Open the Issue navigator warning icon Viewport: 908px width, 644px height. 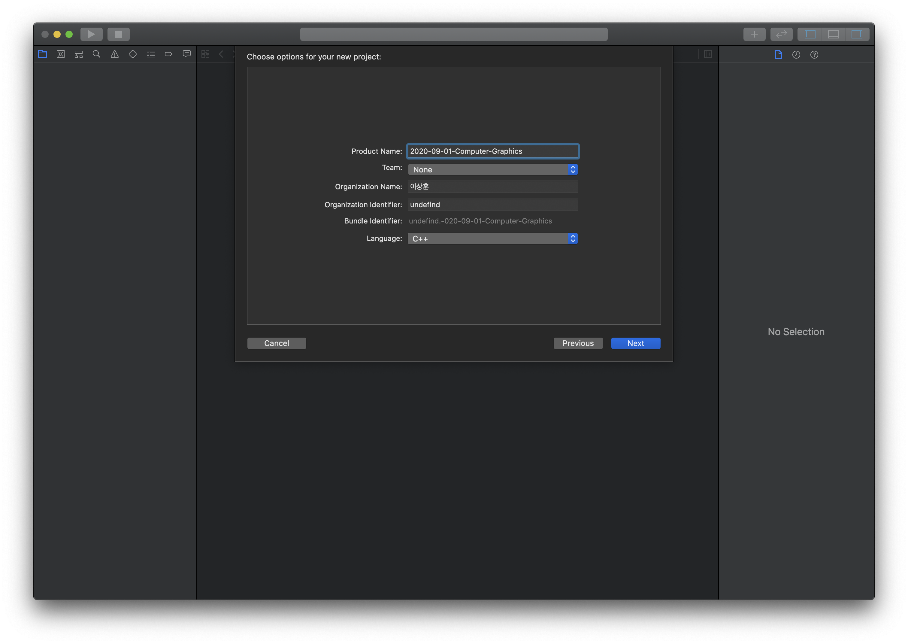(x=114, y=54)
